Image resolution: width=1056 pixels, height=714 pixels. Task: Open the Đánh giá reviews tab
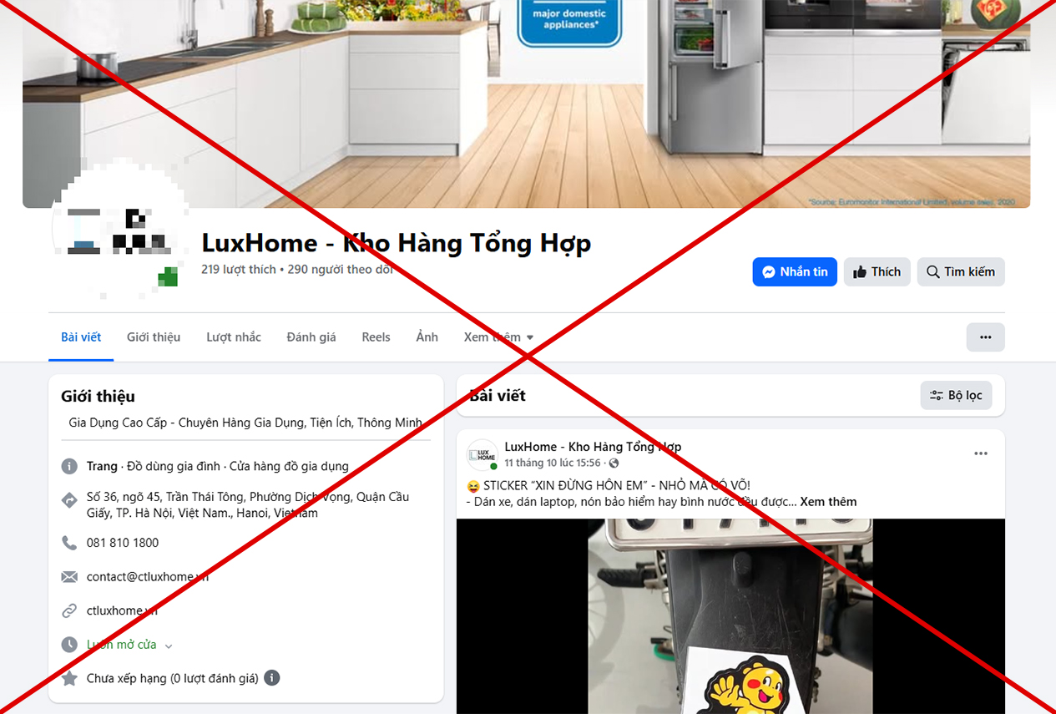pos(311,337)
